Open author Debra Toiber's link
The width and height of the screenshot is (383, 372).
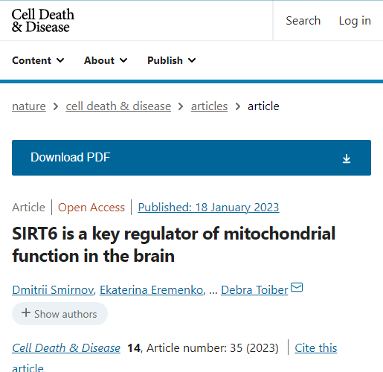tap(254, 289)
